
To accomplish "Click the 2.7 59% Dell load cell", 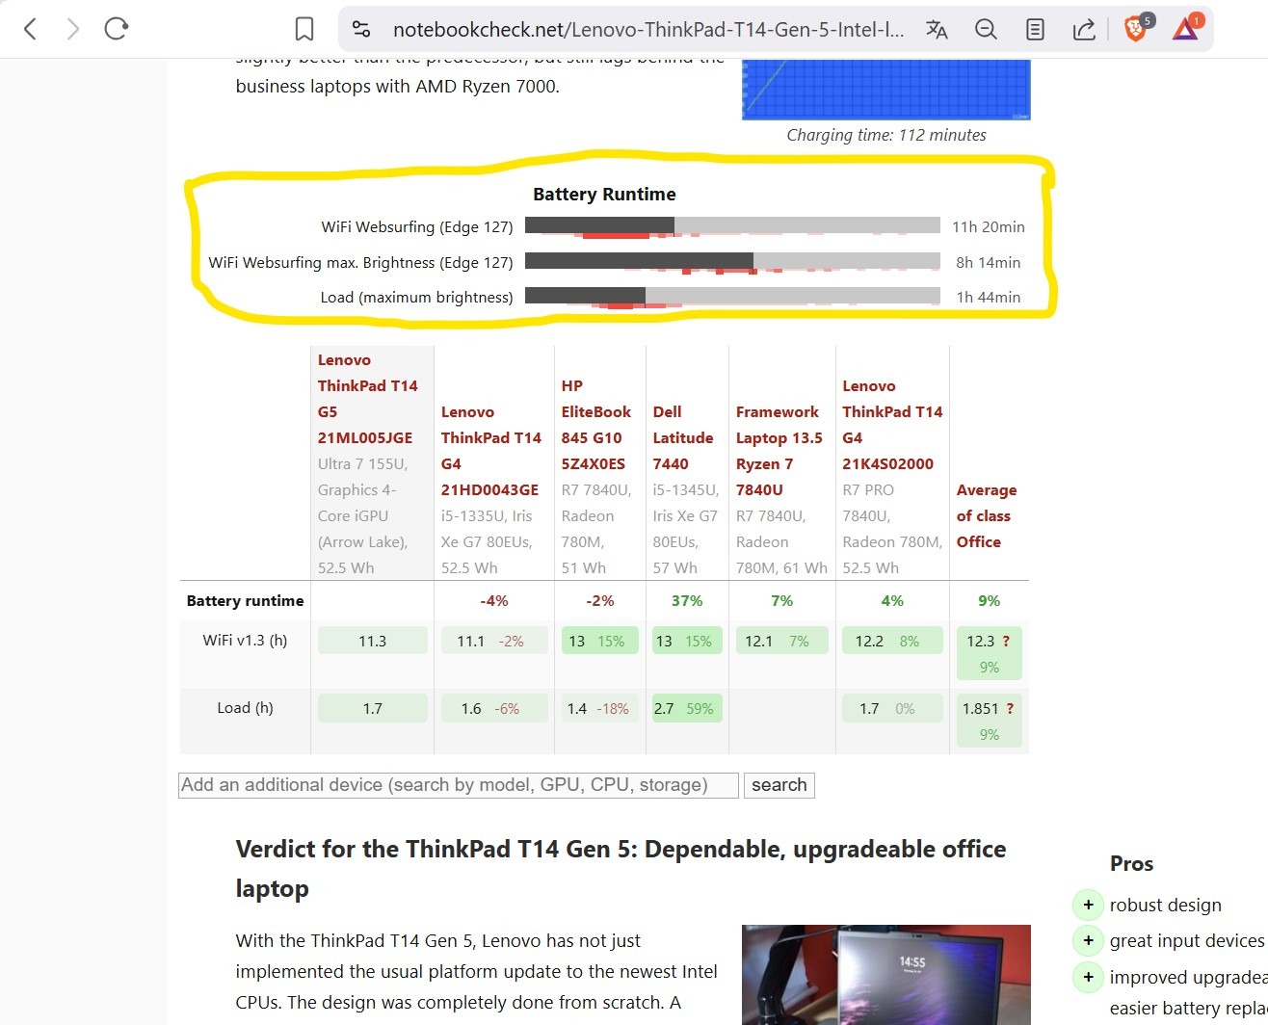I will click(687, 708).
